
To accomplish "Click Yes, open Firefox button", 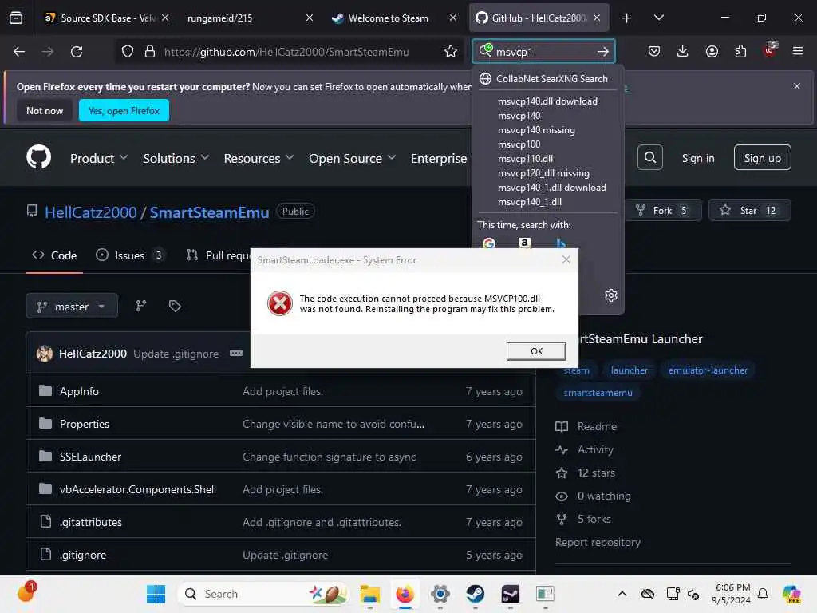I will [x=124, y=110].
